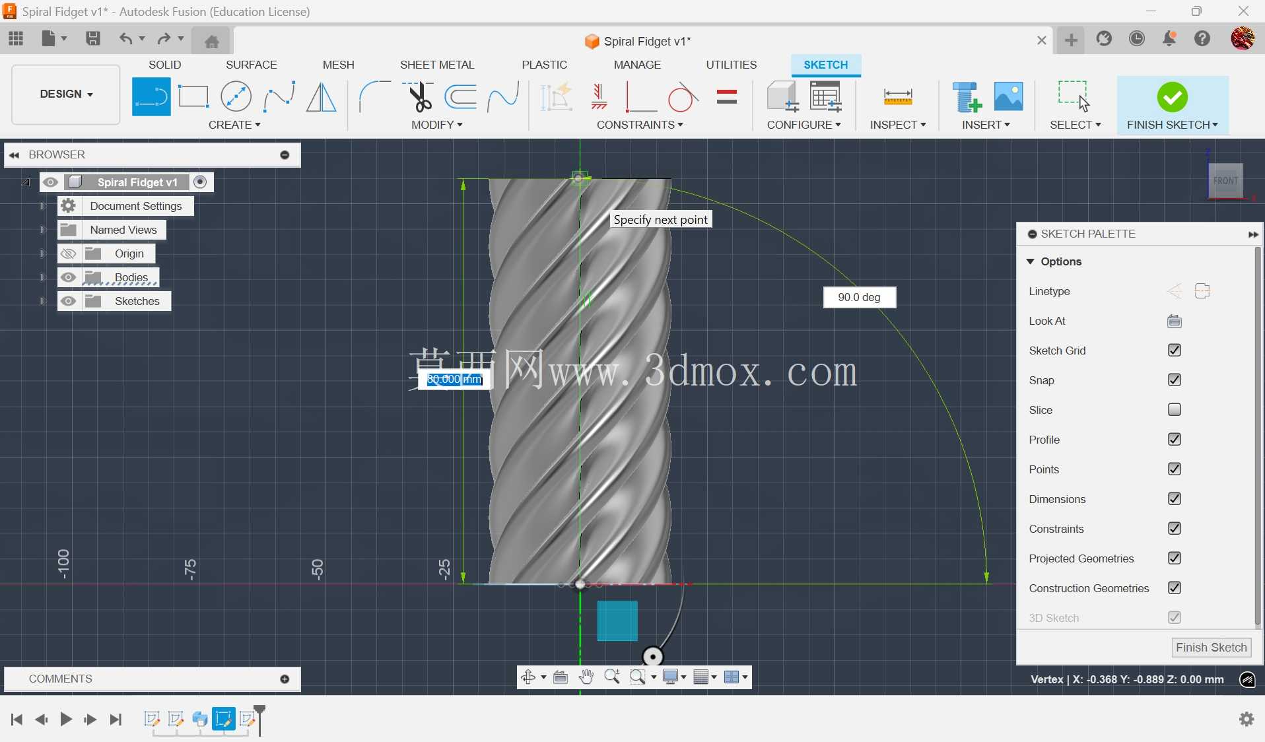Select the Line tool in Create
The image size is (1265, 742).
pos(151,97)
